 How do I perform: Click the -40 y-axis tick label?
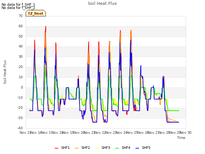(20, 128)
